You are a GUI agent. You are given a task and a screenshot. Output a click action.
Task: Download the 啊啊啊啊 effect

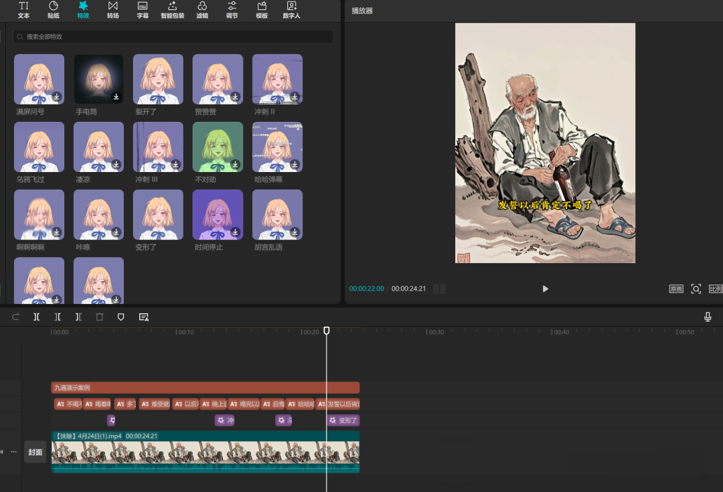pyautogui.click(x=57, y=232)
